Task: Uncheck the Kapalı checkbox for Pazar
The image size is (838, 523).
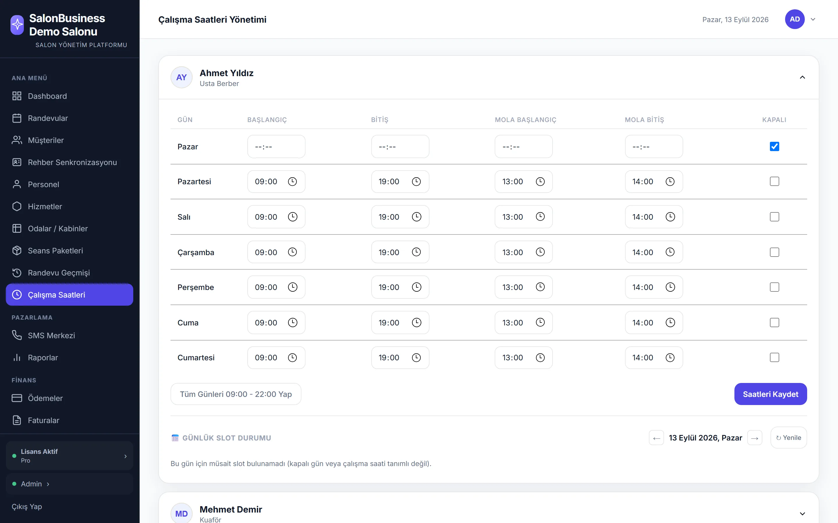Action: [x=774, y=147]
